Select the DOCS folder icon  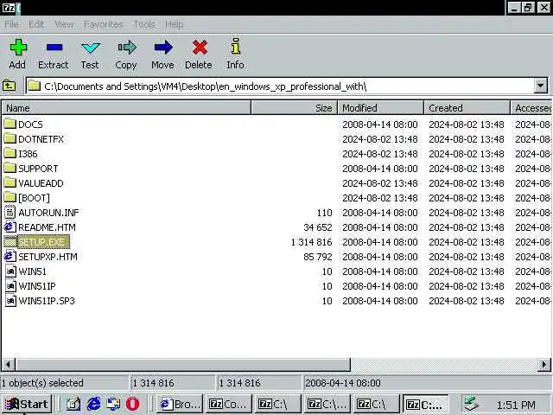(x=10, y=124)
